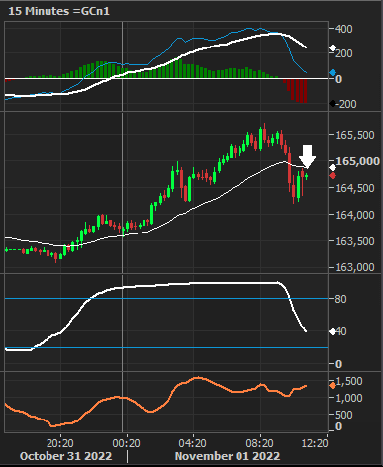Click the 164,000 price axis label
The height and width of the screenshot is (467, 383).
click(355, 215)
